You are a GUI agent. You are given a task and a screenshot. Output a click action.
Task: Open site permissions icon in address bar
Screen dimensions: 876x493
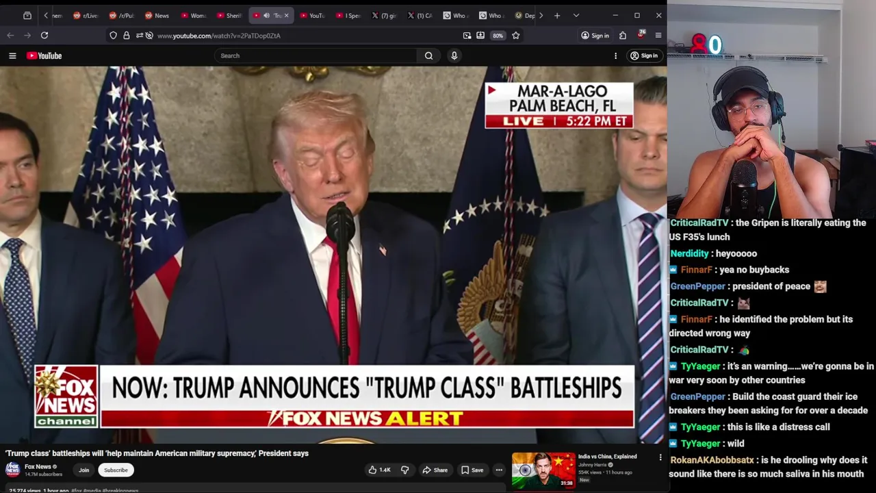[x=139, y=36]
